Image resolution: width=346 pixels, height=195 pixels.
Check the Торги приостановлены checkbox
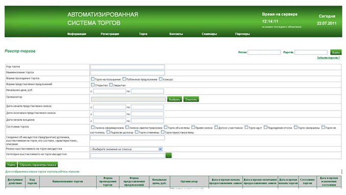163,132
